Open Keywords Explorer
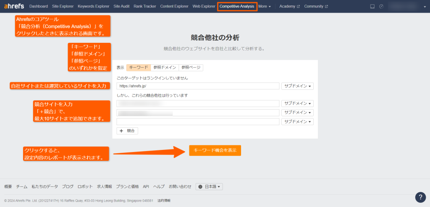The width and height of the screenshot is (430, 207). coord(93,6)
